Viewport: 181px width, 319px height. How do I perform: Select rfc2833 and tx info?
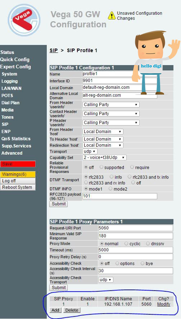point(130,177)
